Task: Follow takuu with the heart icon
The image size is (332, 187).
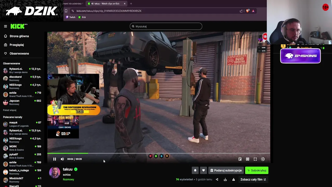Action: (x=203, y=170)
